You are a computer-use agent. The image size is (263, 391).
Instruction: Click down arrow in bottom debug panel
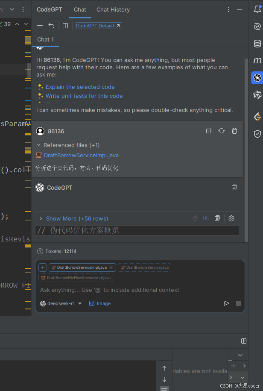click(x=164, y=379)
